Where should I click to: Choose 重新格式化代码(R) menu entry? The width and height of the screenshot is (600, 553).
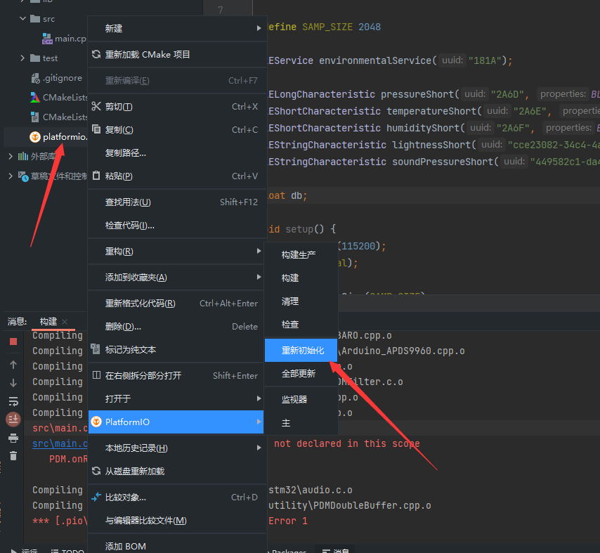(x=177, y=304)
